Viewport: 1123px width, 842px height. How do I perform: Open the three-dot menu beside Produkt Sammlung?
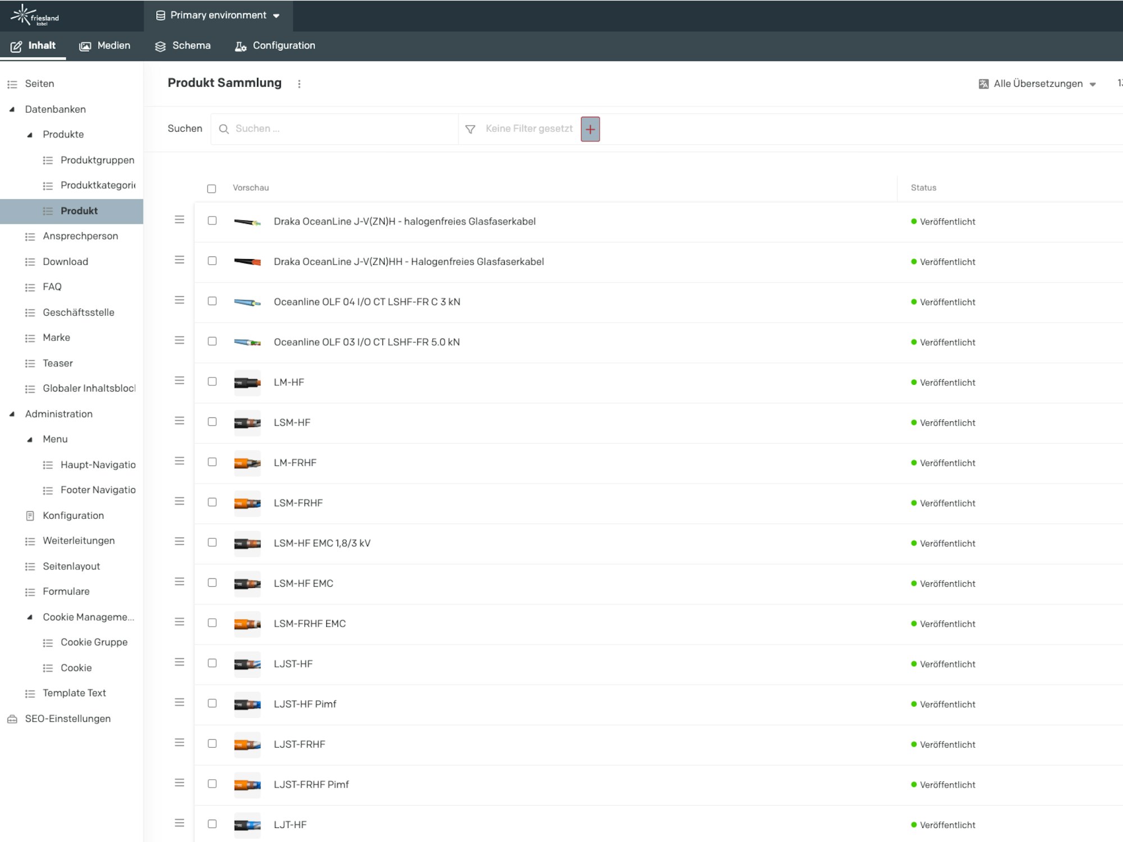point(299,84)
